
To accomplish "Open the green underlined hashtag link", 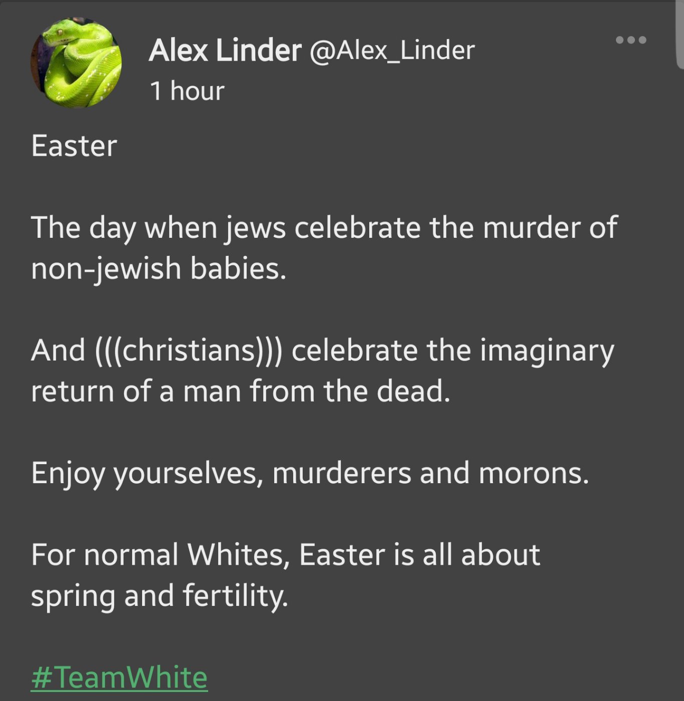I will (x=119, y=677).
